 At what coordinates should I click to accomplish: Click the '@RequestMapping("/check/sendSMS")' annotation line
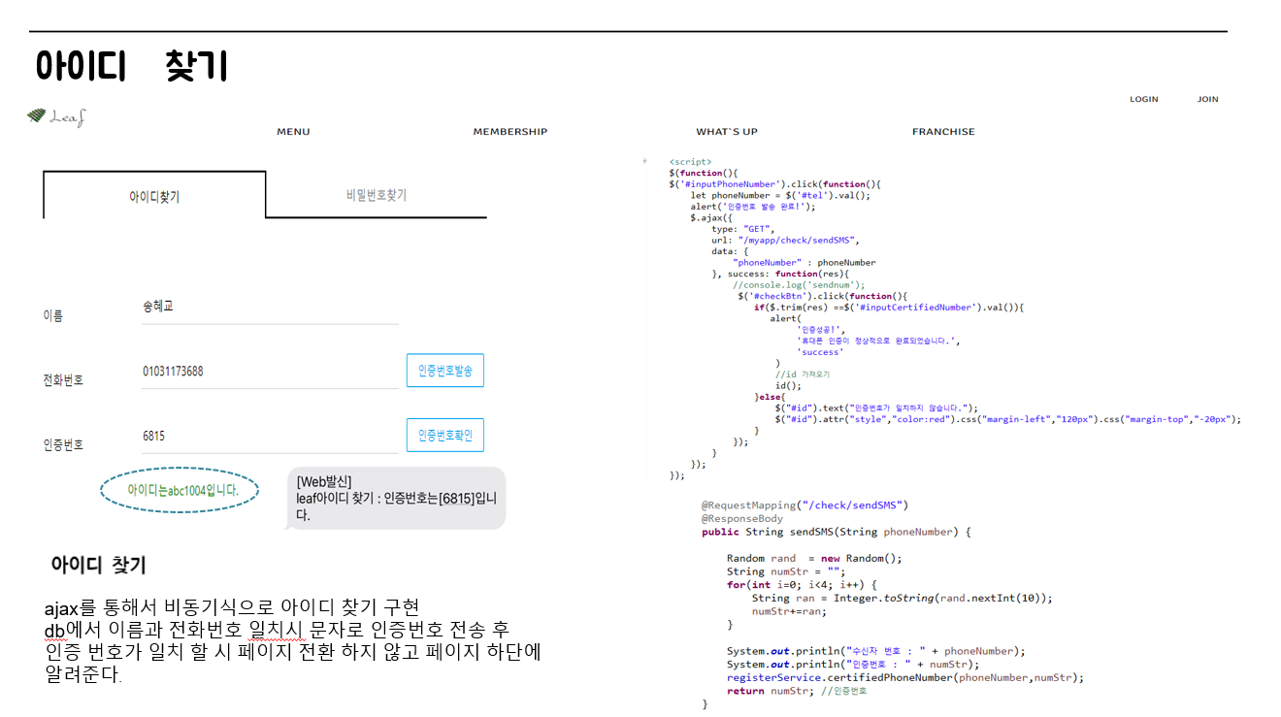[x=805, y=505]
